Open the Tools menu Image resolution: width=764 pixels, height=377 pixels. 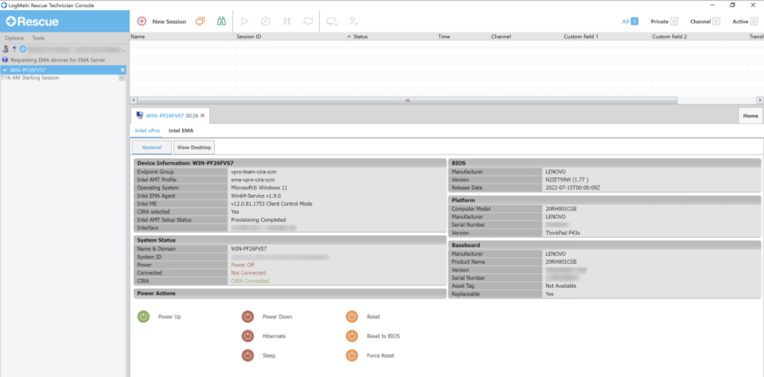38,38
